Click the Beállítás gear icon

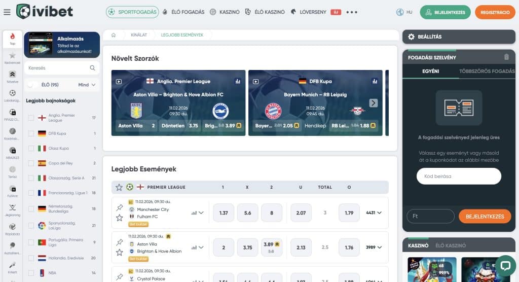tap(411, 37)
